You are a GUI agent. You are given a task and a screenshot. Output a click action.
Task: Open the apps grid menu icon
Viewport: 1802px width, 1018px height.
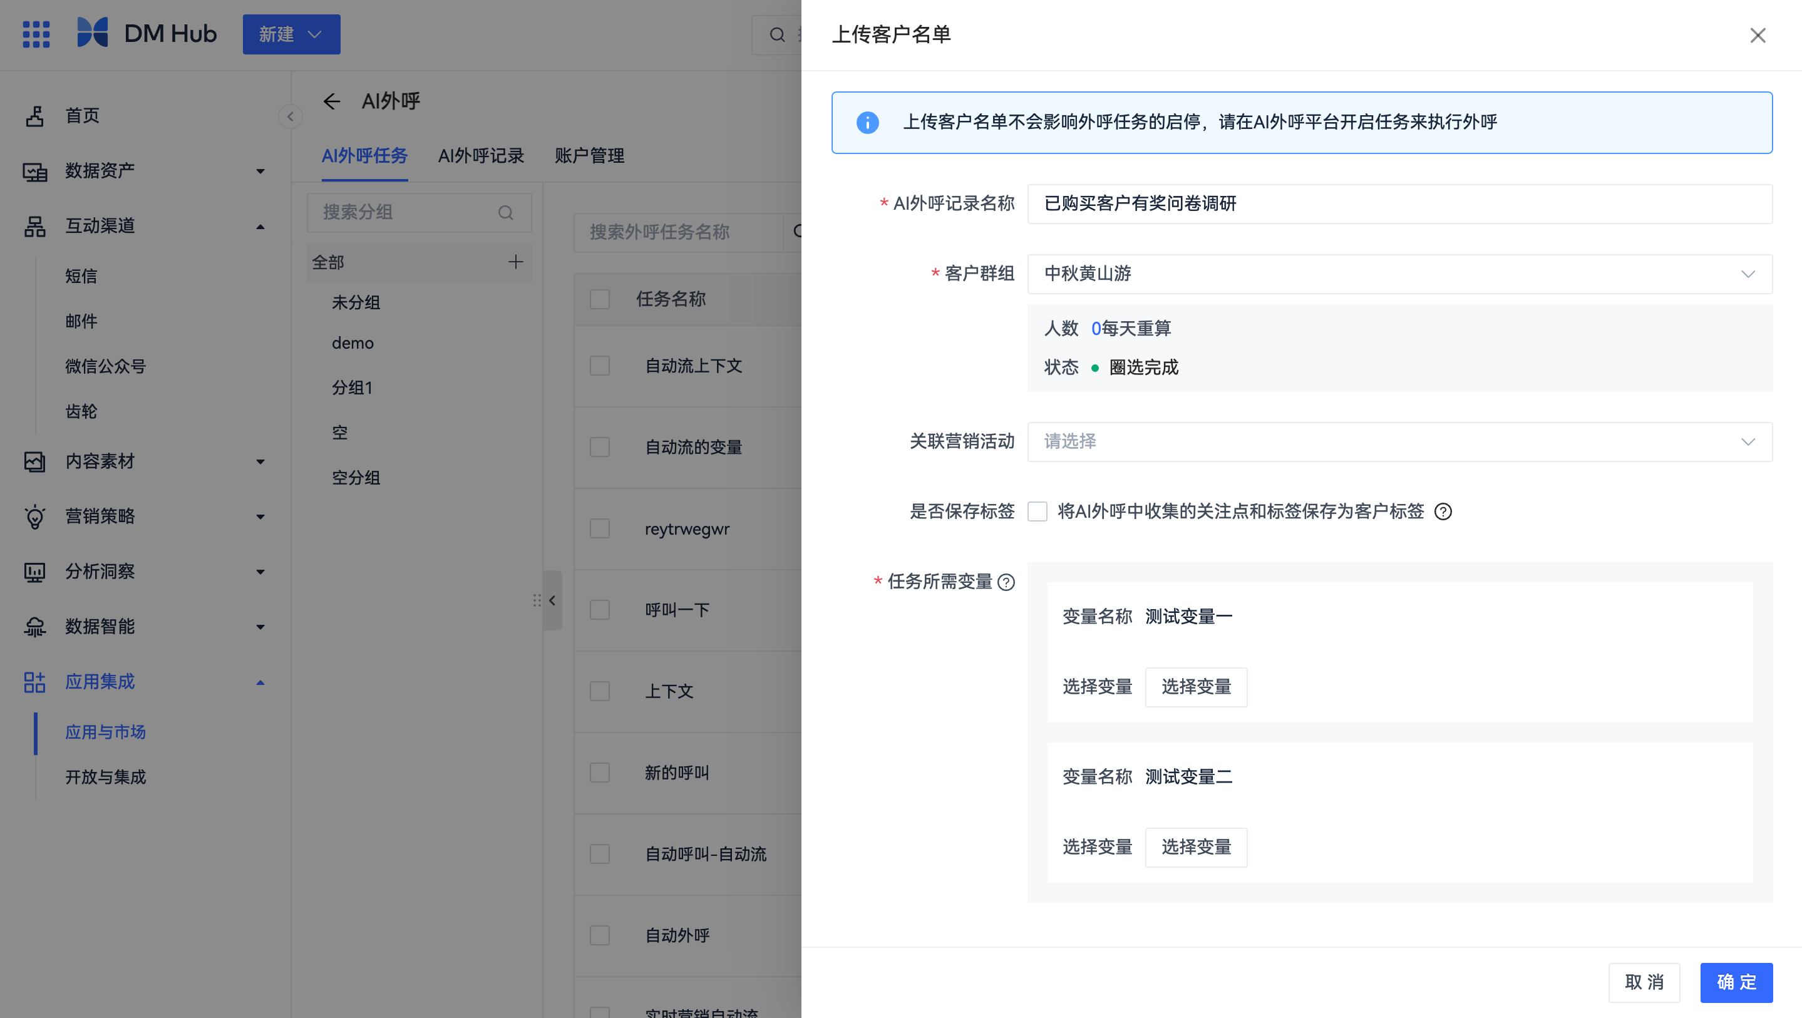(x=36, y=34)
